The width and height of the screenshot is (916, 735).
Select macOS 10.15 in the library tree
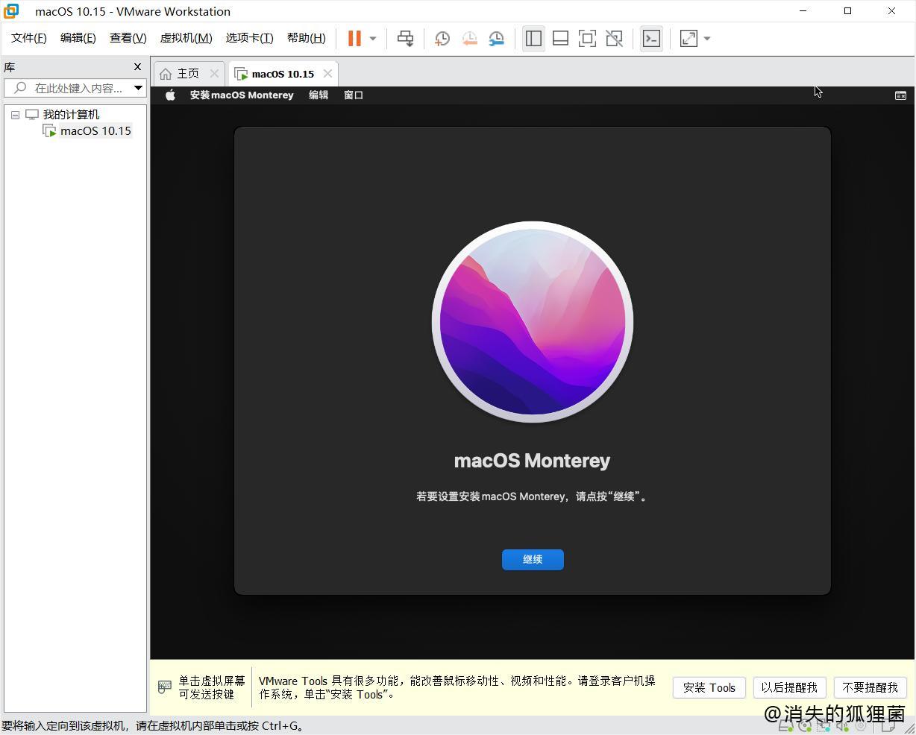click(x=95, y=130)
